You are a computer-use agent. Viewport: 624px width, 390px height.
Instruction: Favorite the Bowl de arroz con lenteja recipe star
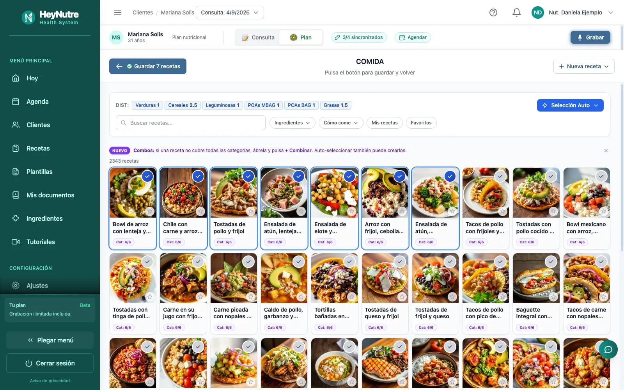pyautogui.click(x=150, y=211)
